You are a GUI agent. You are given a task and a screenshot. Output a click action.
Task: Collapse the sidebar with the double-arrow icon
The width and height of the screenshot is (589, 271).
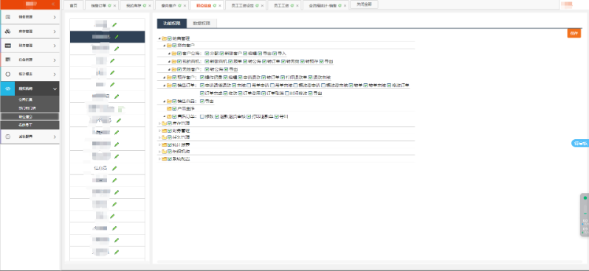point(53,4)
